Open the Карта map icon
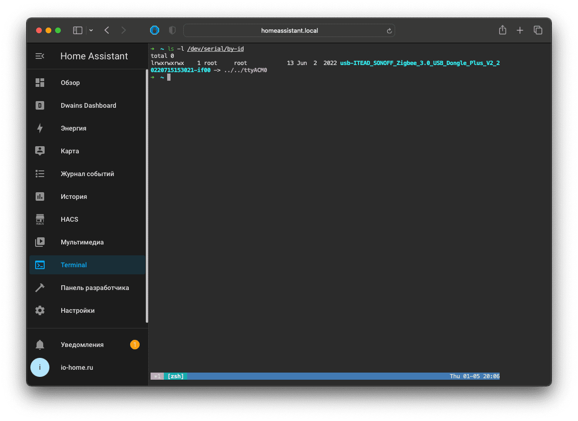The image size is (578, 421). coord(40,151)
